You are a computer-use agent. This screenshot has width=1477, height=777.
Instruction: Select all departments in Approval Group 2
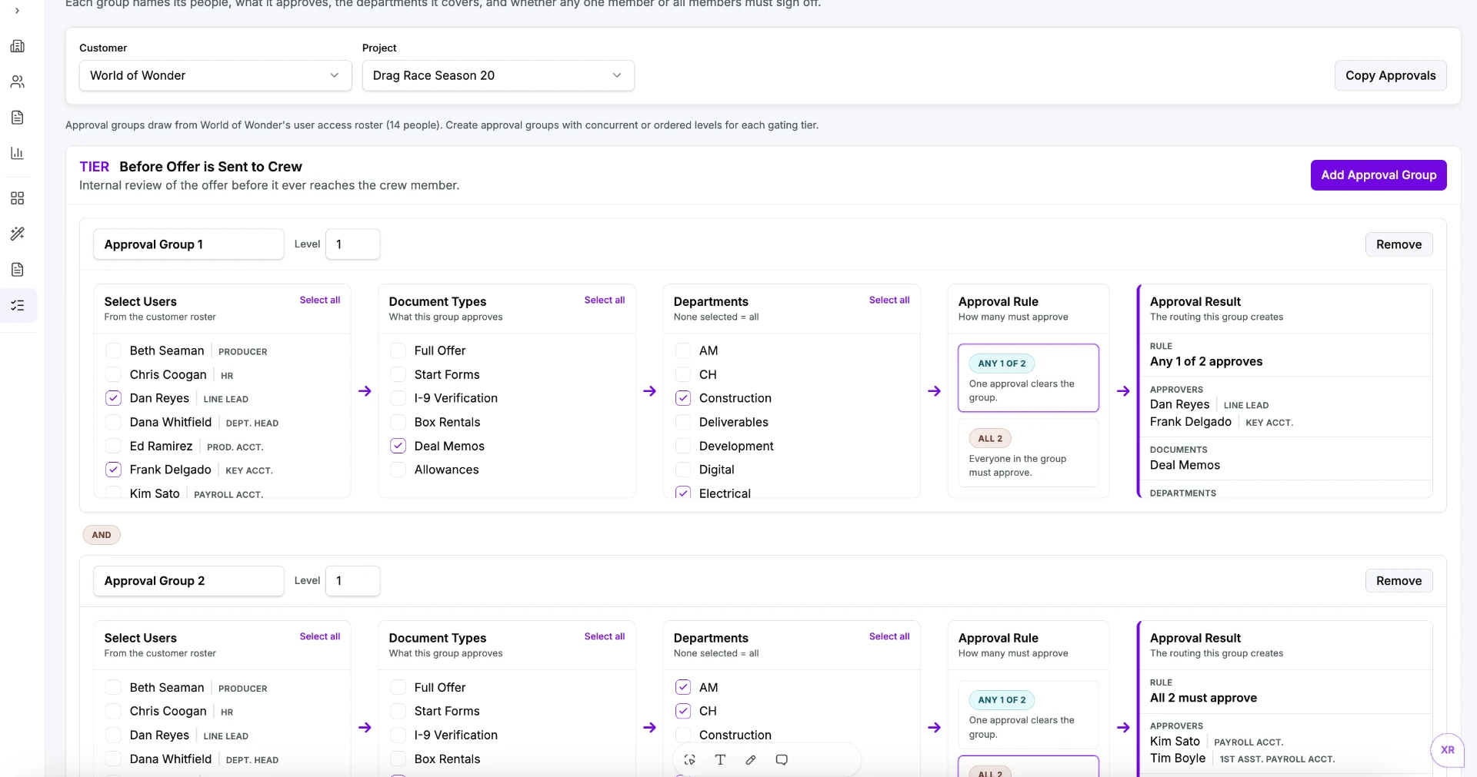tap(889, 637)
